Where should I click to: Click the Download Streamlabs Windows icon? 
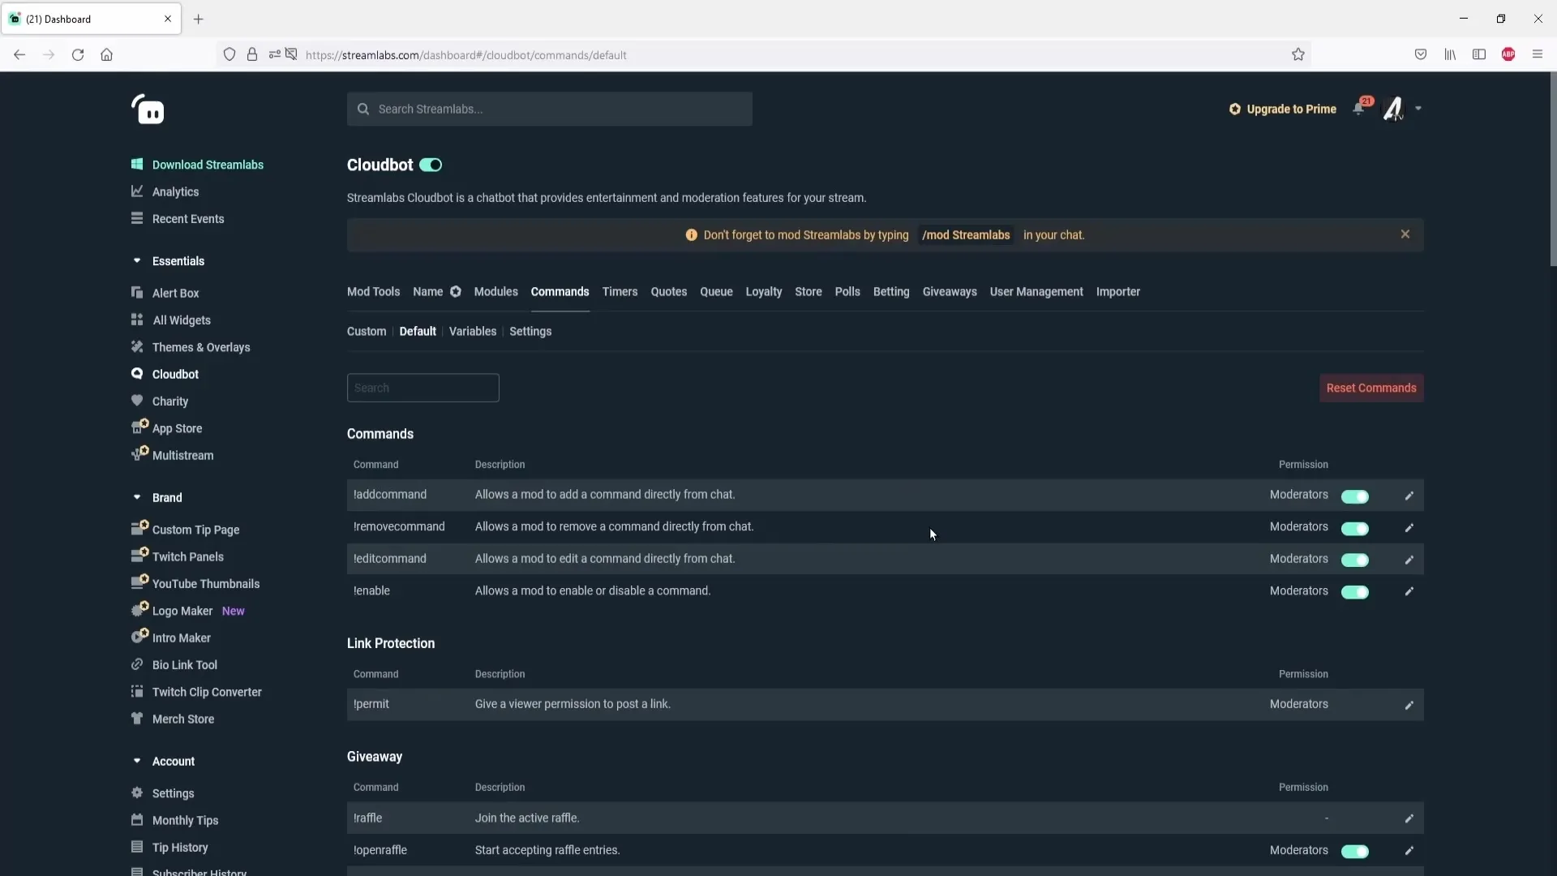coord(137,165)
